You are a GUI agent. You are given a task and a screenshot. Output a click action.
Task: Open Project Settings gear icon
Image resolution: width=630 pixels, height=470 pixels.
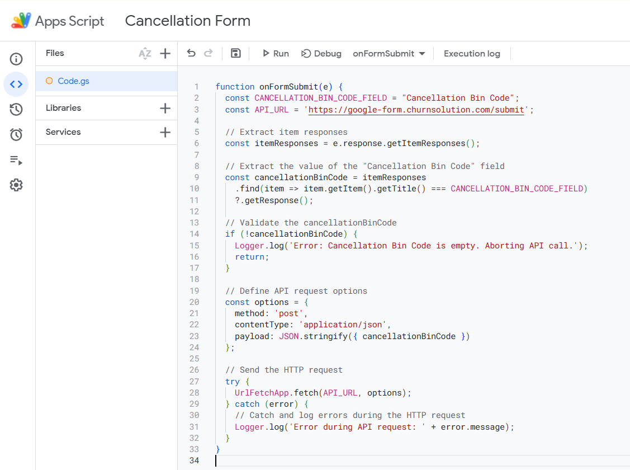pyautogui.click(x=16, y=185)
